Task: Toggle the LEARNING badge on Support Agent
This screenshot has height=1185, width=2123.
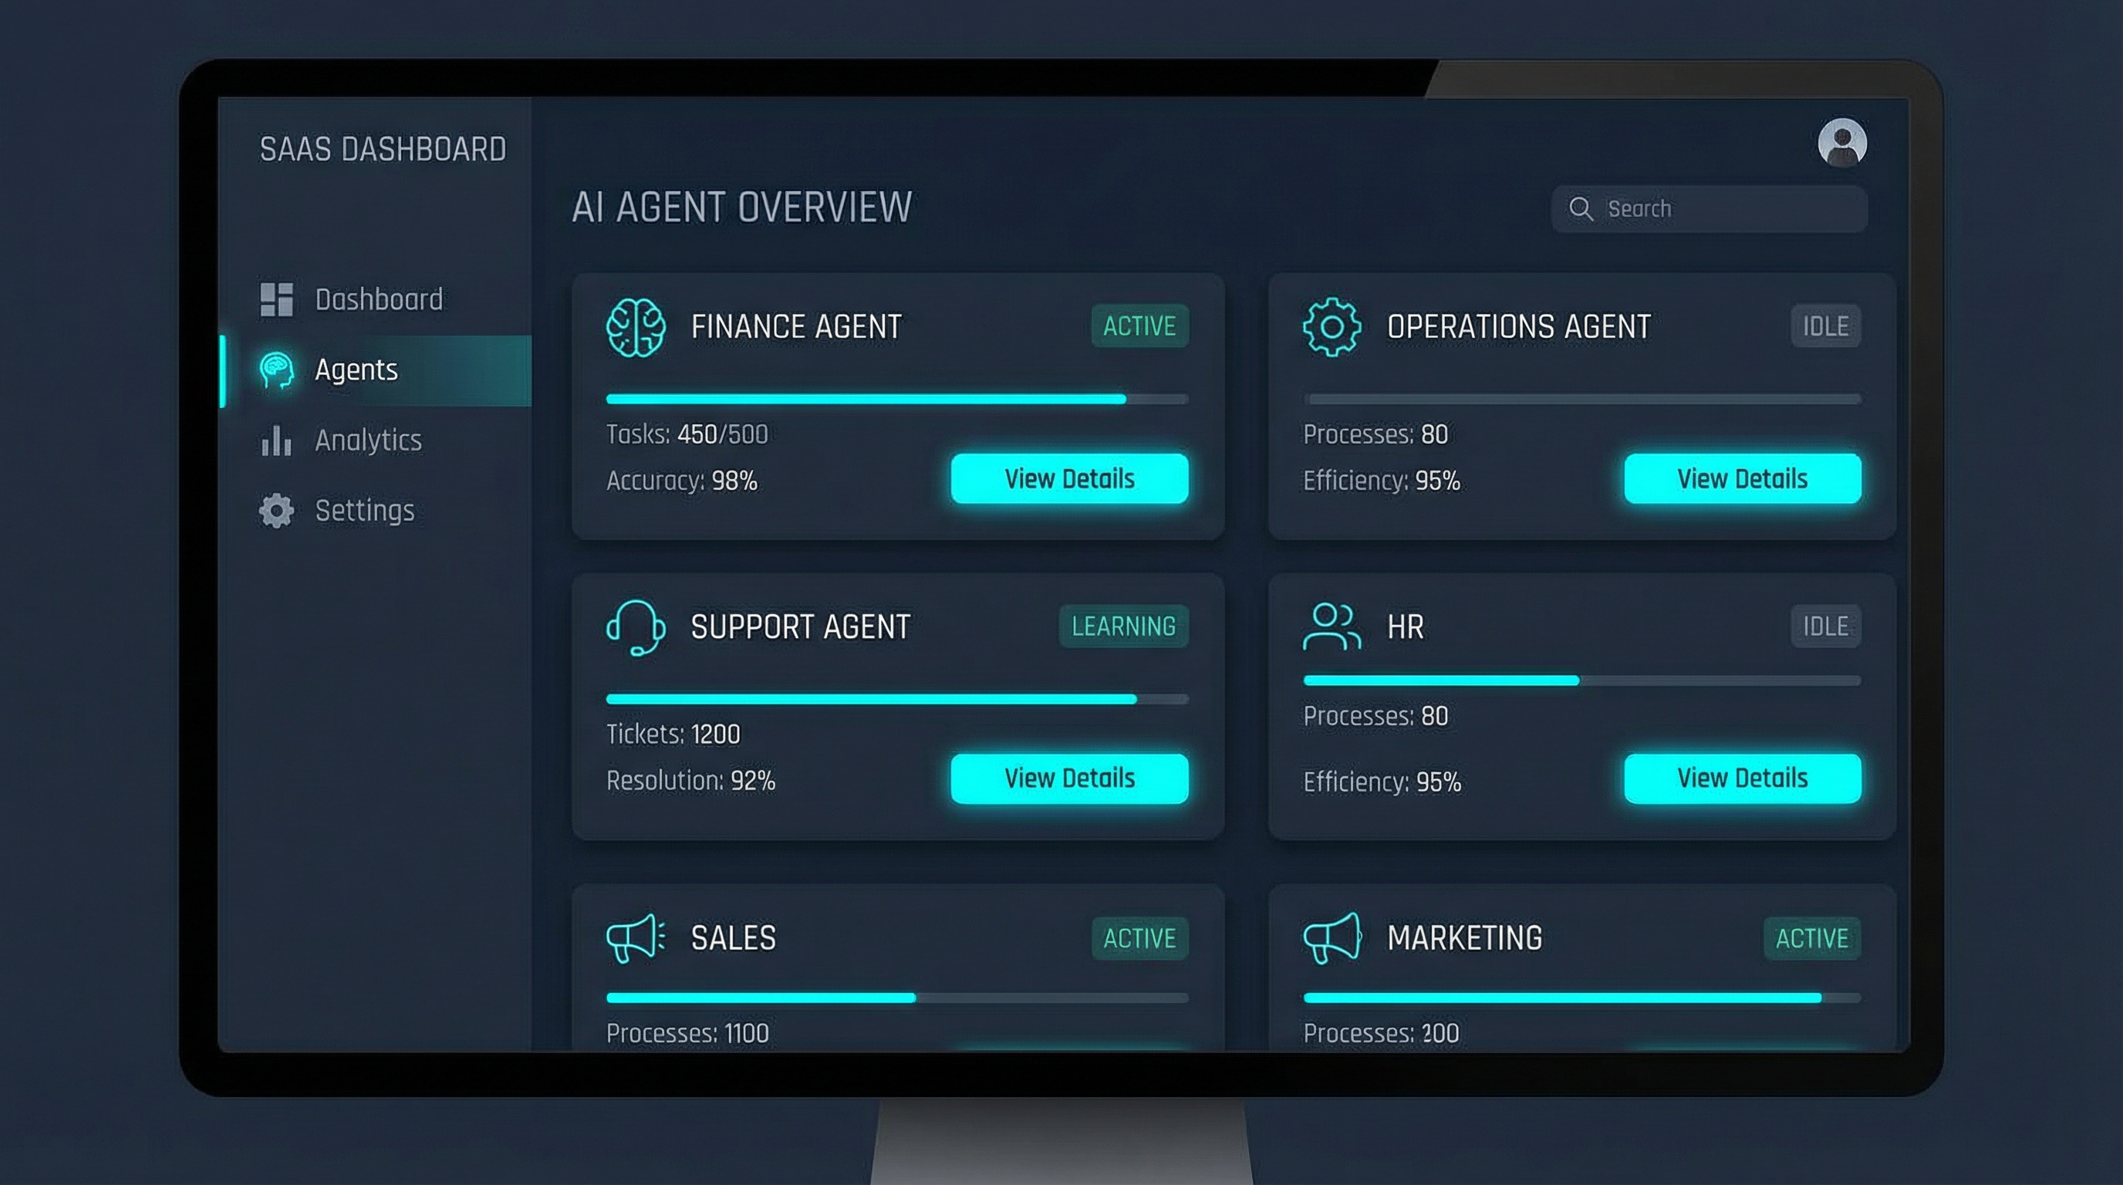Action: tap(1122, 627)
